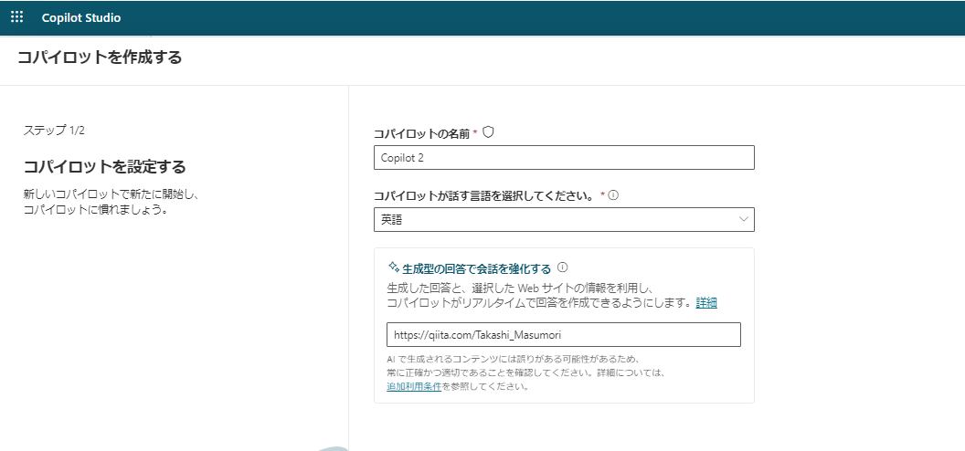This screenshot has width=965, height=451.
Task: Open the 詳細 link
Action: click(705, 302)
